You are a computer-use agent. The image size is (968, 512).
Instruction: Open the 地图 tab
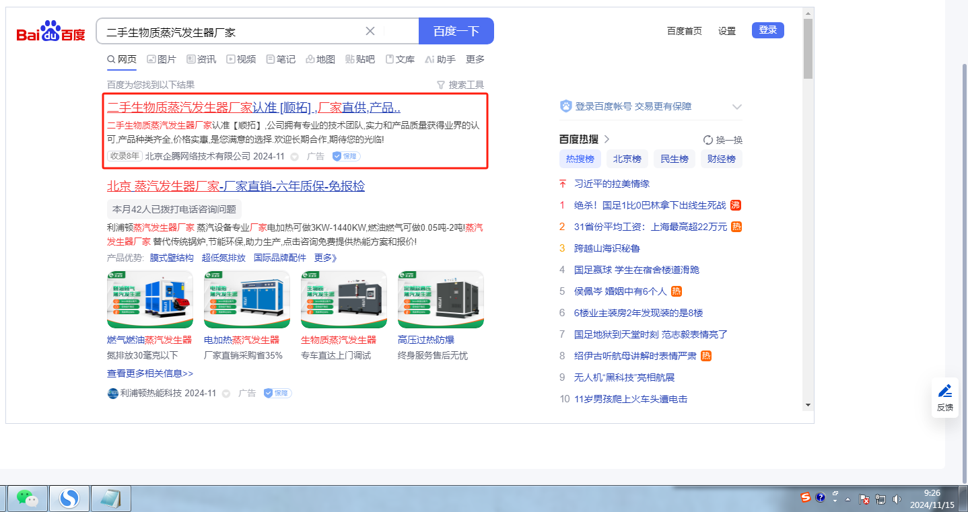[x=320, y=59]
